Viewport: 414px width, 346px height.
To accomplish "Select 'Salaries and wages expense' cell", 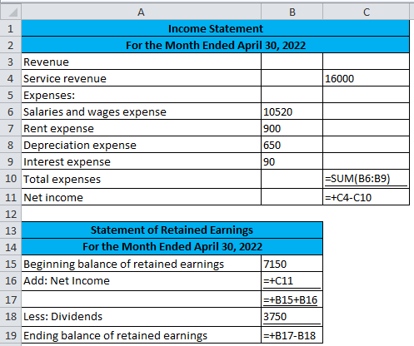I will [142, 111].
